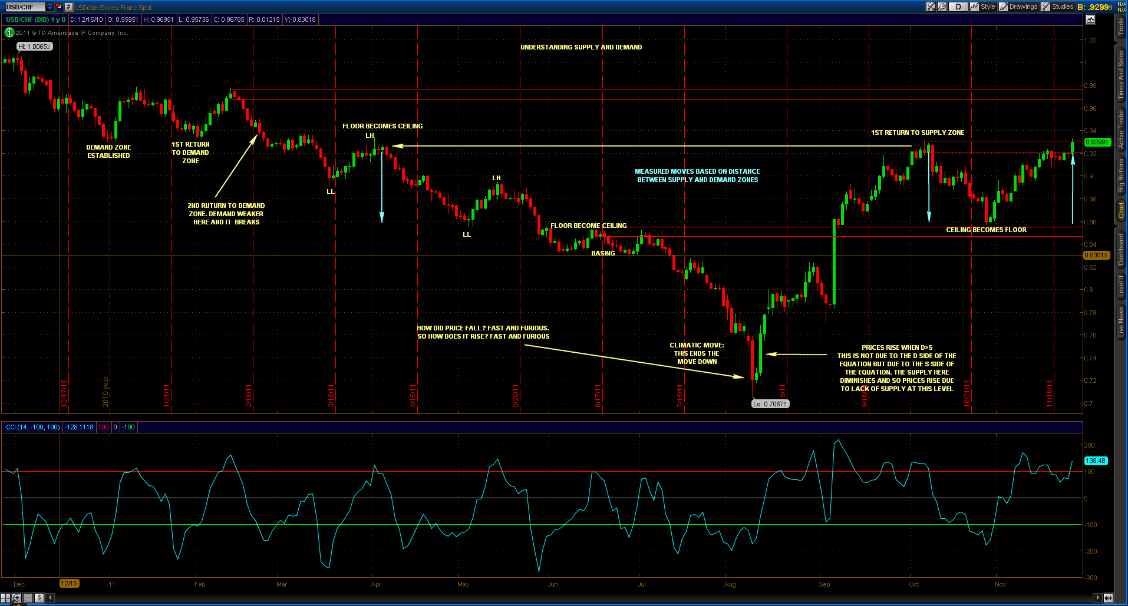Click the scroll right arrow at bottom right
The image size is (1128, 606).
[x=1097, y=598]
